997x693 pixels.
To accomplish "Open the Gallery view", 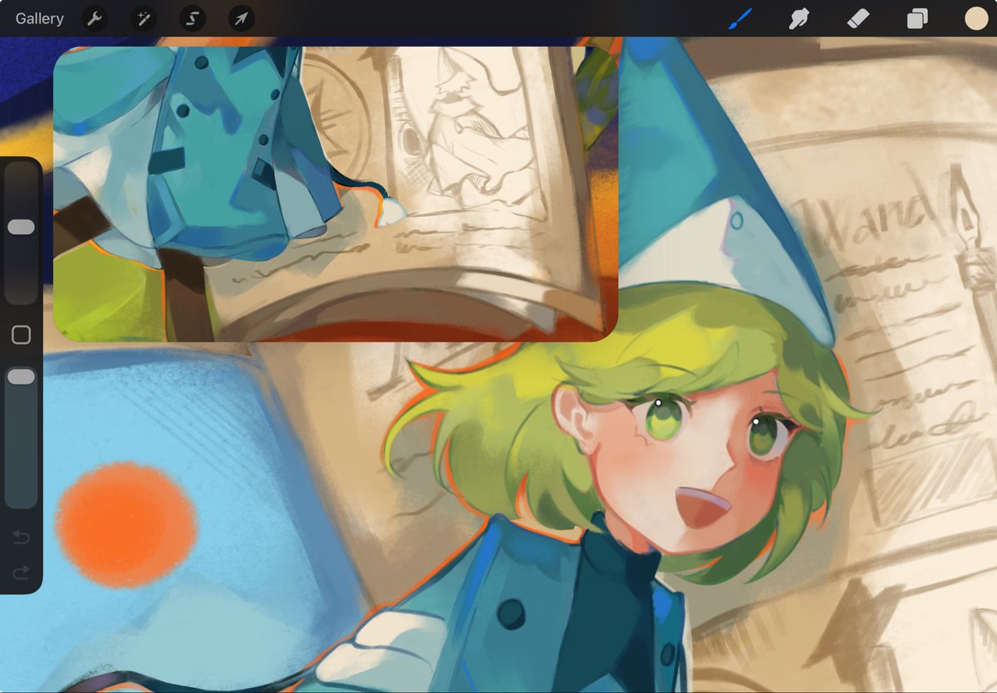I will pos(39,18).
